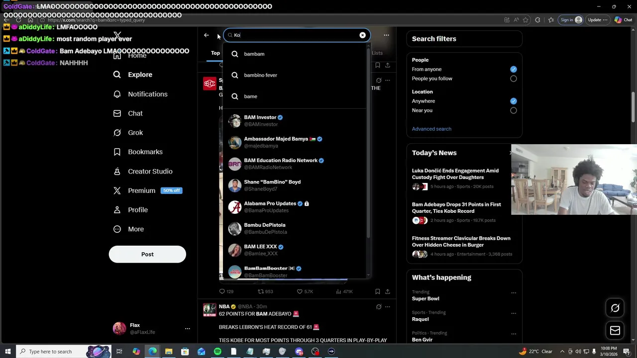Open BAM LEE XXX profile suggestion
This screenshot has width=637, height=358.
click(x=294, y=250)
